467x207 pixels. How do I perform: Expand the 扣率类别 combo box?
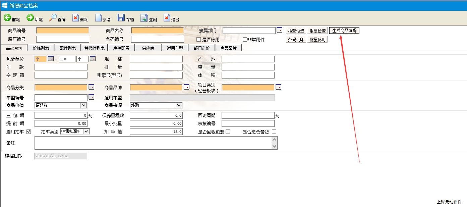click(x=86, y=132)
